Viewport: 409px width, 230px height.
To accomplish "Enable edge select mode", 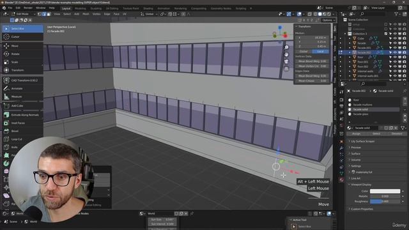I will 44,14.
